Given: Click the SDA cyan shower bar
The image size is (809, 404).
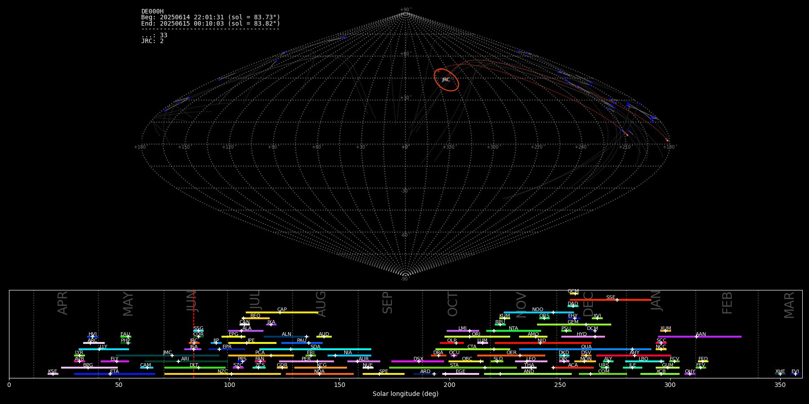Looking at the screenshot, I should (x=315, y=349).
